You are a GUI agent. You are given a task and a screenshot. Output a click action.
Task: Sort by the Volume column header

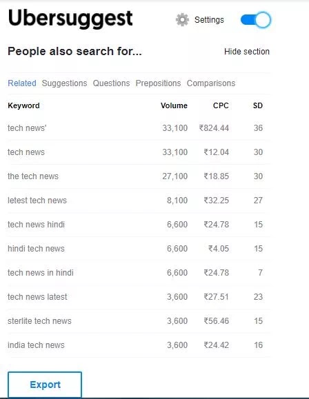[174, 105]
